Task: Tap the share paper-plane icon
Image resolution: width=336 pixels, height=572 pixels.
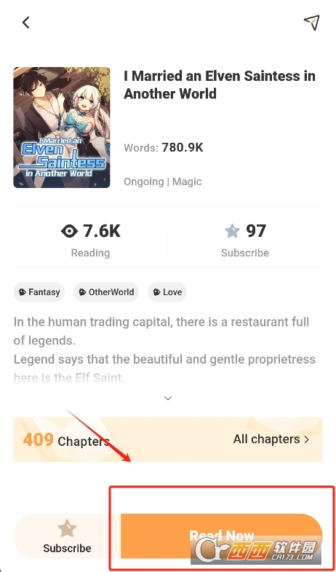Action: [312, 23]
